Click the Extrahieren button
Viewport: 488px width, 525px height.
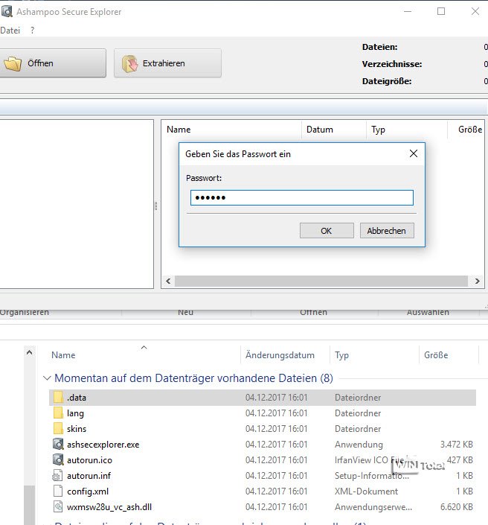(167, 63)
